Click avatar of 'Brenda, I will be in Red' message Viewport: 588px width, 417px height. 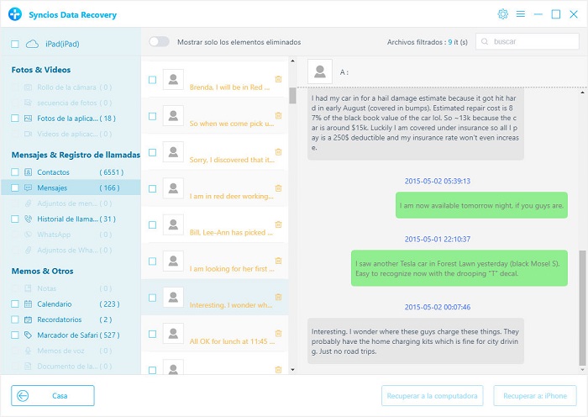click(173, 79)
